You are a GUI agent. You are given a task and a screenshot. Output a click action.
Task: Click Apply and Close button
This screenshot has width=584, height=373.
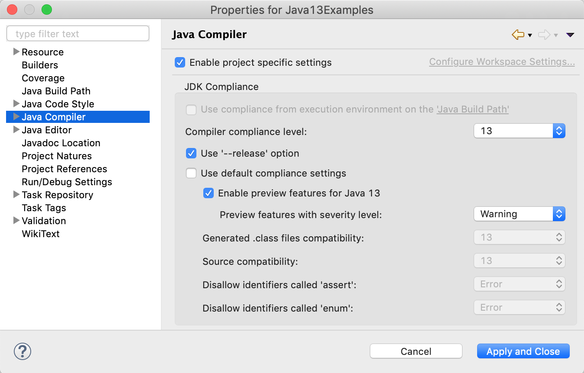(x=523, y=351)
